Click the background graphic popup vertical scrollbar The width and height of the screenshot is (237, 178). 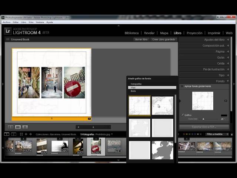[x=175, y=119]
